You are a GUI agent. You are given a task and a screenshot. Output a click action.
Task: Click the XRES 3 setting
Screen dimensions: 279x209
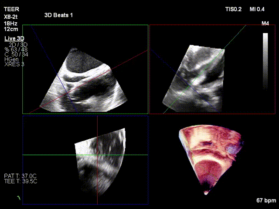pyautogui.click(x=14, y=64)
